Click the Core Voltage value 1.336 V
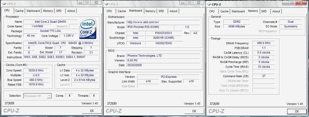Image resolution: width=309 pixels, height=117 pixels. [x=69, y=36]
